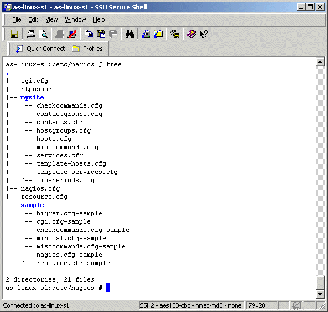Click 'cgi.cfg' in tree output
This screenshot has width=328, height=312.
pyautogui.click(x=34, y=81)
